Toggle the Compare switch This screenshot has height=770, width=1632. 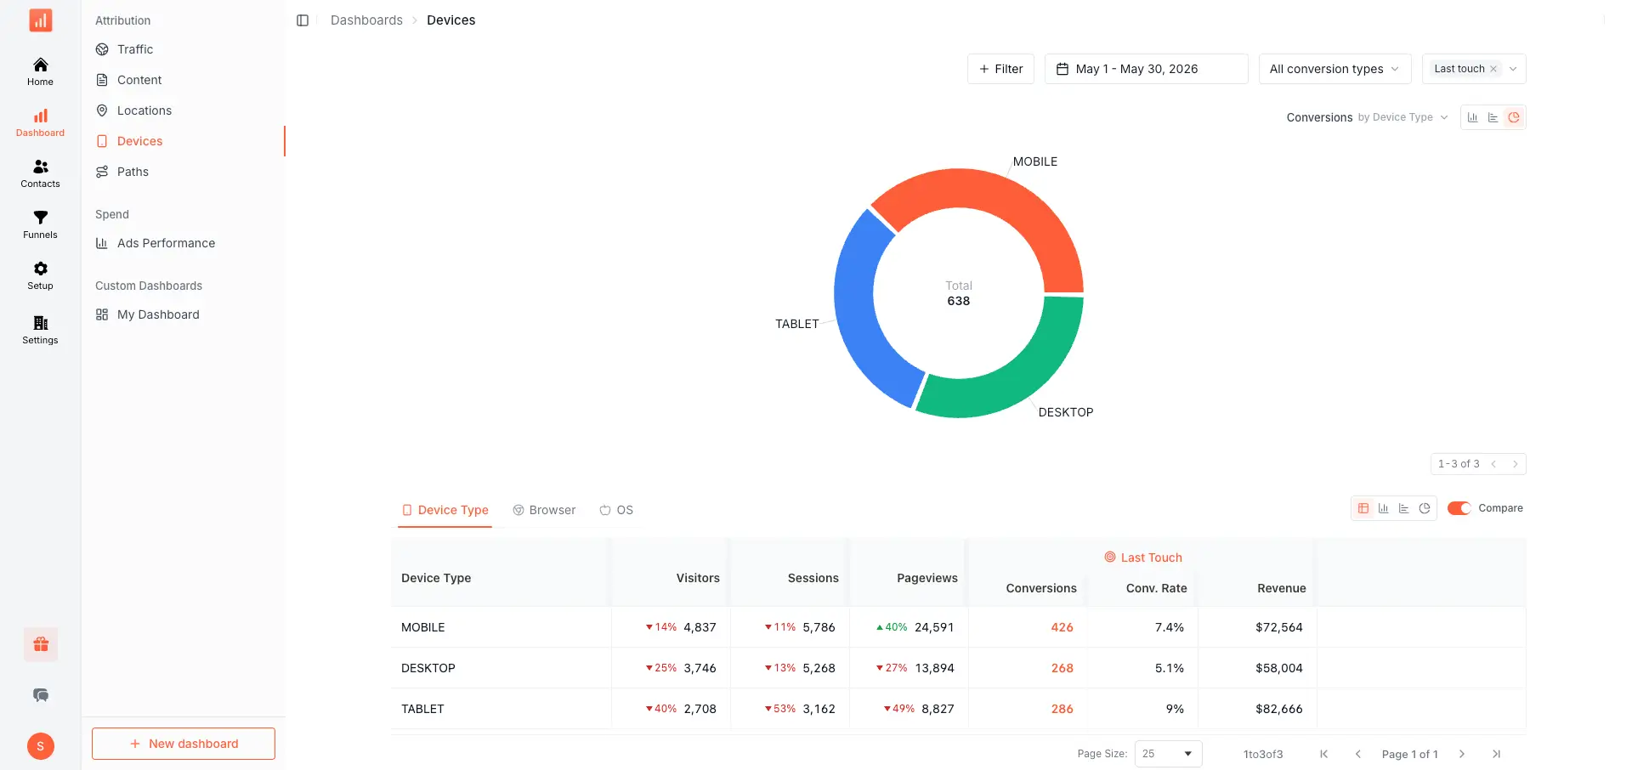coord(1459,508)
